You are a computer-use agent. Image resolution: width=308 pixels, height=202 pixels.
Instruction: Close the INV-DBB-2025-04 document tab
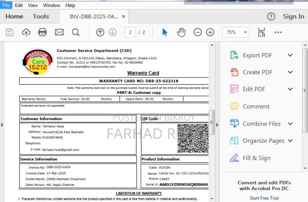point(123,16)
